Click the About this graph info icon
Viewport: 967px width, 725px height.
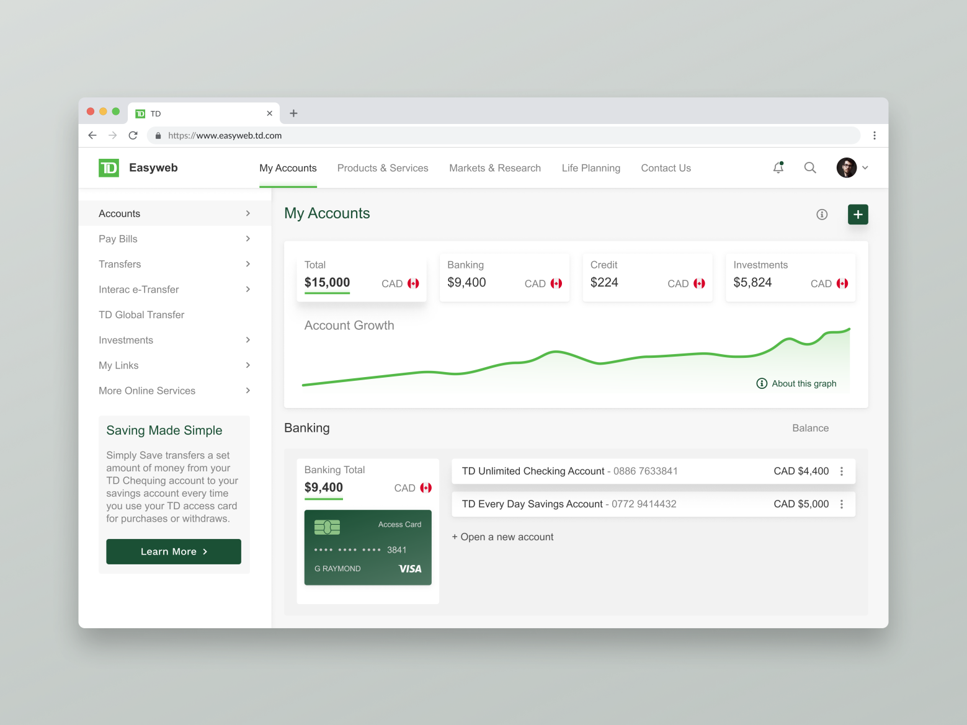click(x=762, y=383)
